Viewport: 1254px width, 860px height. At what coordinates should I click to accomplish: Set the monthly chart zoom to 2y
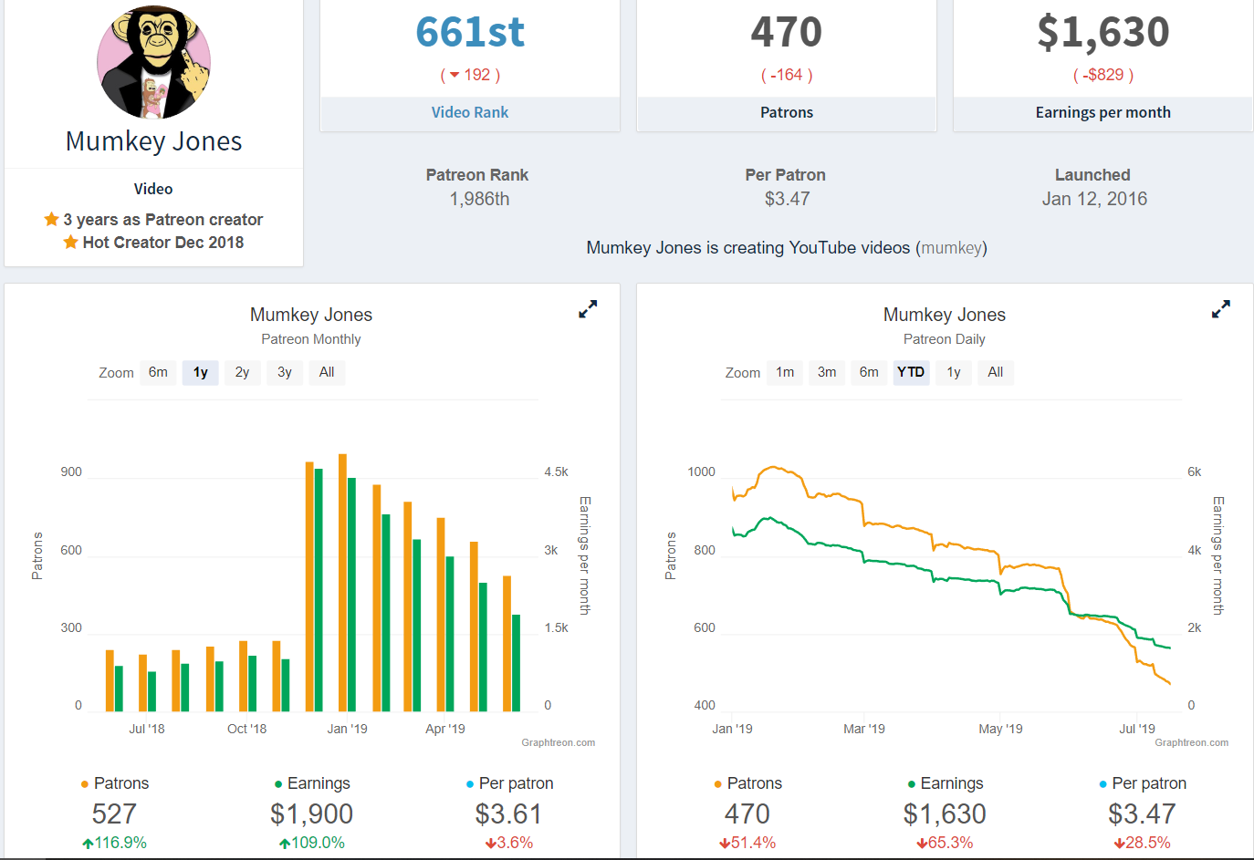(x=243, y=372)
